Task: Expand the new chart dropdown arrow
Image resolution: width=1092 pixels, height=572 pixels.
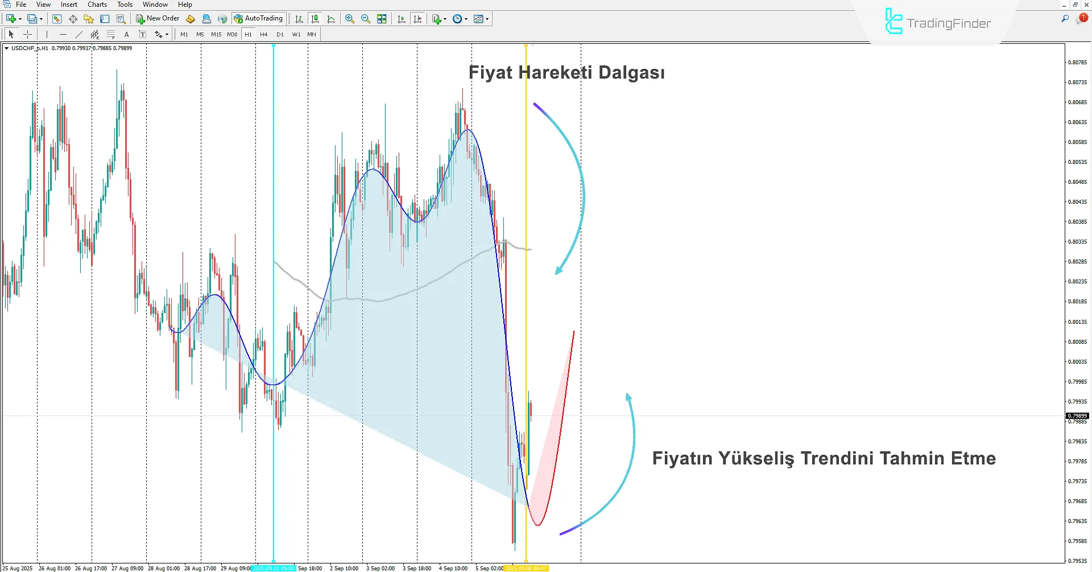Action: pos(20,19)
